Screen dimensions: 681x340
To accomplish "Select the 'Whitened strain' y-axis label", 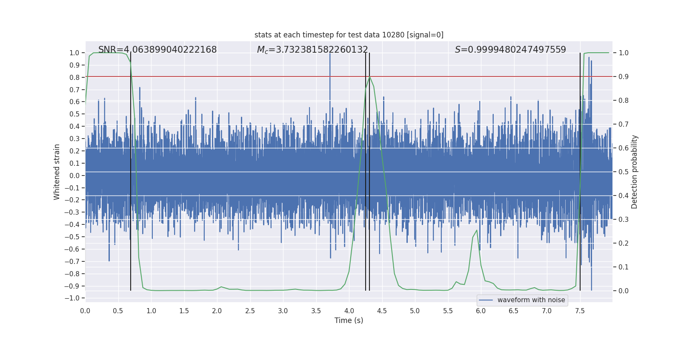I will pyautogui.click(x=57, y=172).
